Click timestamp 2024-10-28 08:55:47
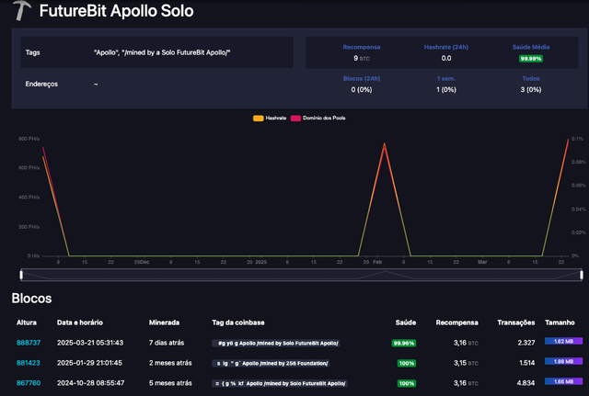The height and width of the screenshot is (396, 589). [x=90, y=383]
